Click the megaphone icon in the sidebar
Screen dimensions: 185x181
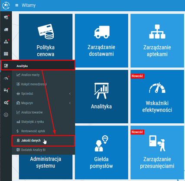click(6, 17)
